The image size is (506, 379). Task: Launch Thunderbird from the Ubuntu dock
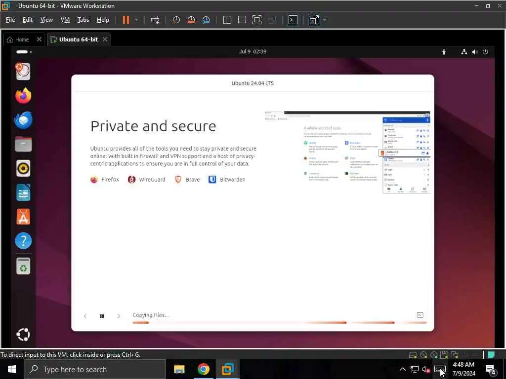23,120
